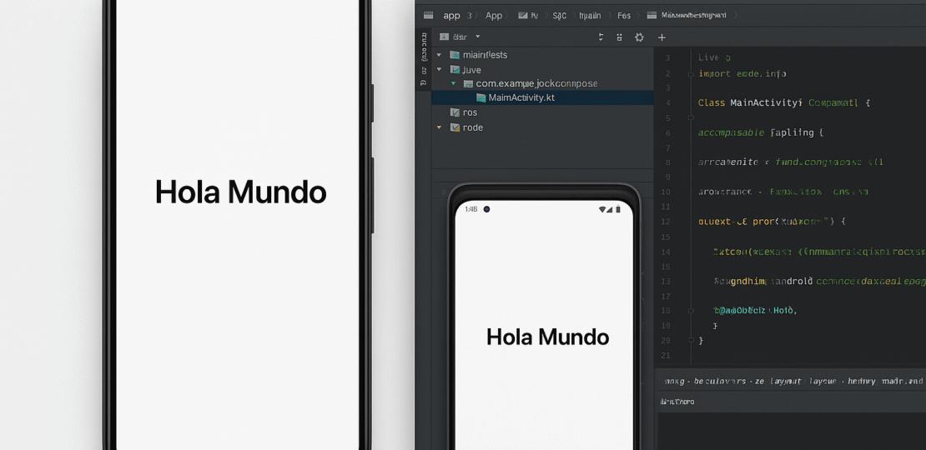This screenshot has width=926, height=450.
Task: Collapse the rode folder arrow
Action: 439,127
